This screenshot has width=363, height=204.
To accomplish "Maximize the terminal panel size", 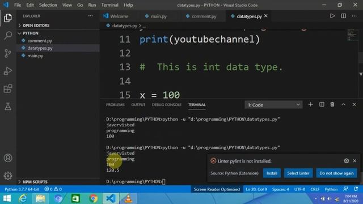I will [x=343, y=104].
